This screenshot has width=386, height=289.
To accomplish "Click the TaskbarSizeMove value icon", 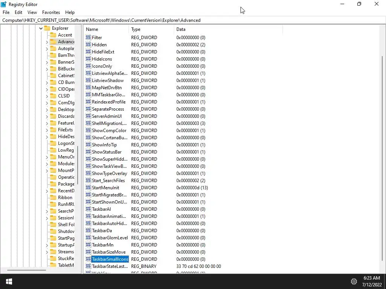I will coord(88,252).
